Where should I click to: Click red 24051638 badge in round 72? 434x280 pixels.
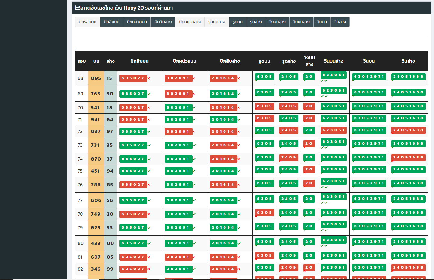[x=408, y=130]
